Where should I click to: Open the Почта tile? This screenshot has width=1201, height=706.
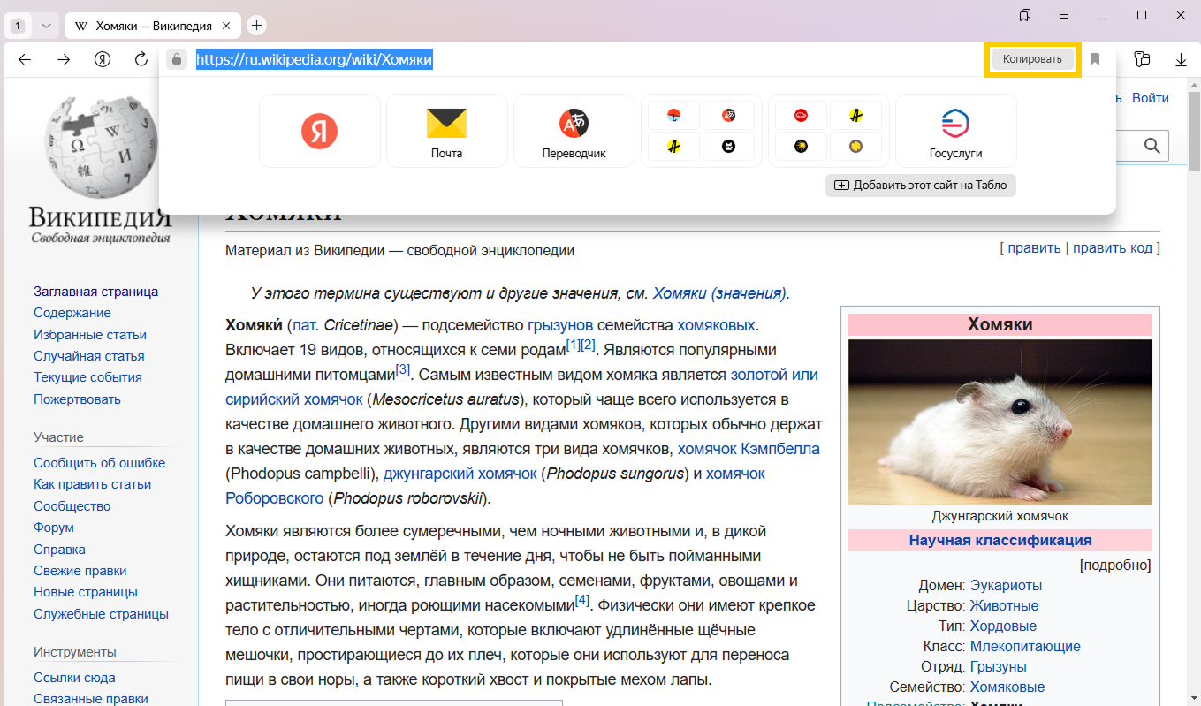coord(447,131)
